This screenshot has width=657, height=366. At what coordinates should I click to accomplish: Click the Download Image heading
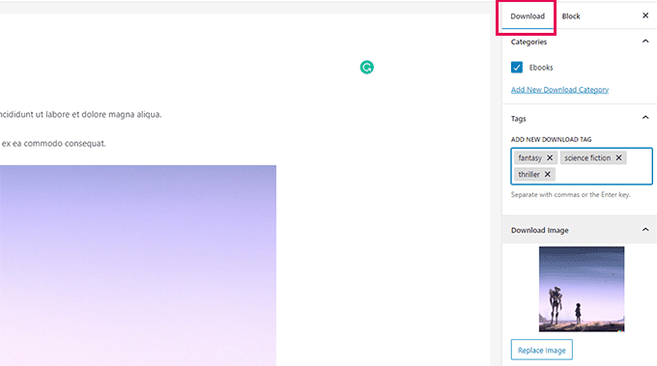pyautogui.click(x=540, y=231)
